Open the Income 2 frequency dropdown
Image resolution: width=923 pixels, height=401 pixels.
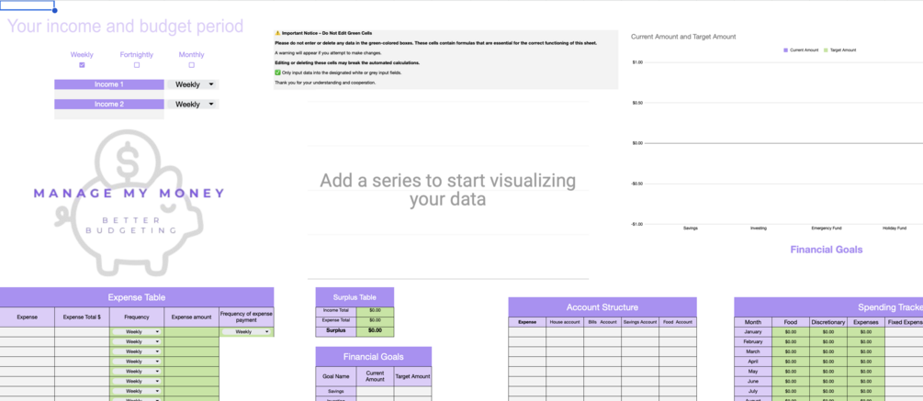pos(211,105)
